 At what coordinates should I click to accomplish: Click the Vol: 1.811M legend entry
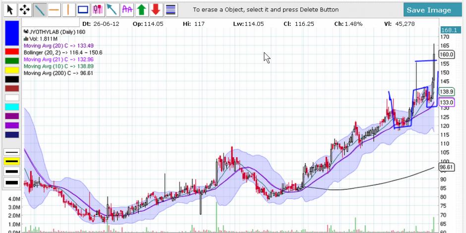[41, 39]
